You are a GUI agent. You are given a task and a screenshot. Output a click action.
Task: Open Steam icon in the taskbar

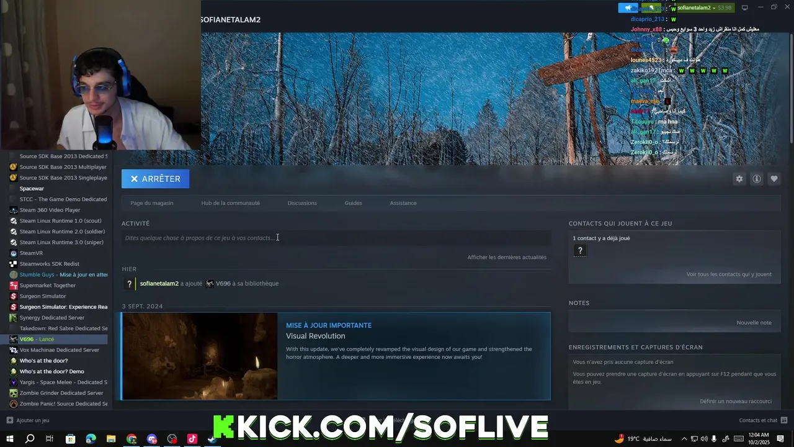point(212,439)
